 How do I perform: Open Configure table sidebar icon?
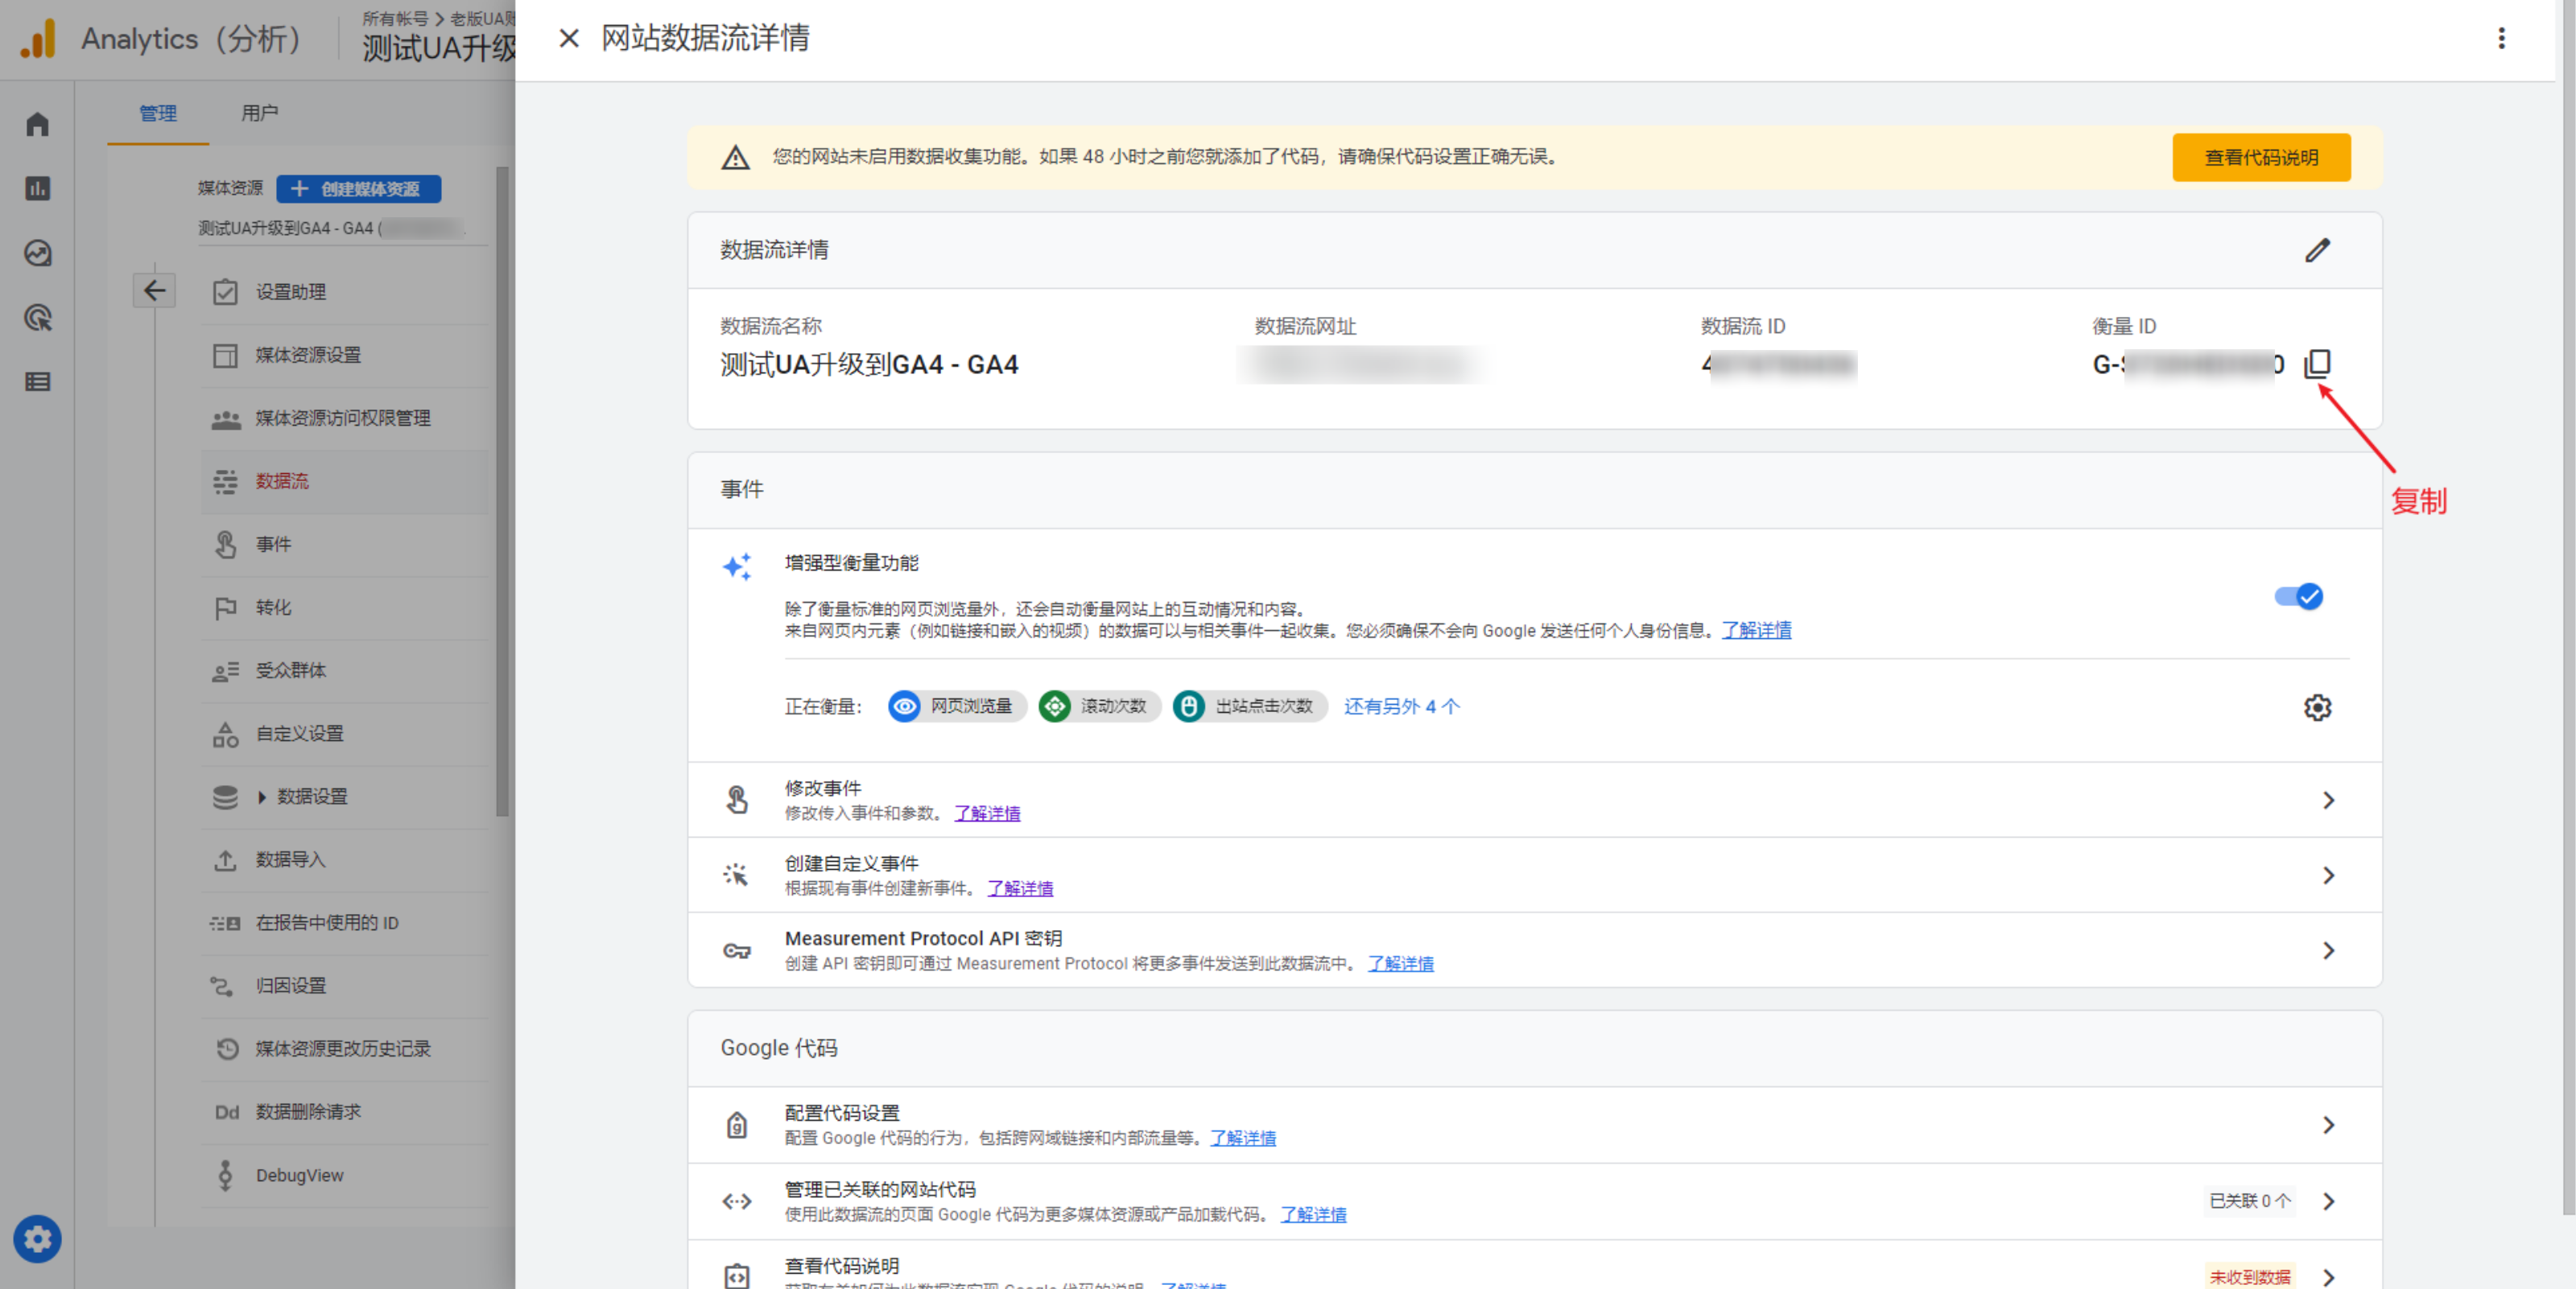pos(38,381)
